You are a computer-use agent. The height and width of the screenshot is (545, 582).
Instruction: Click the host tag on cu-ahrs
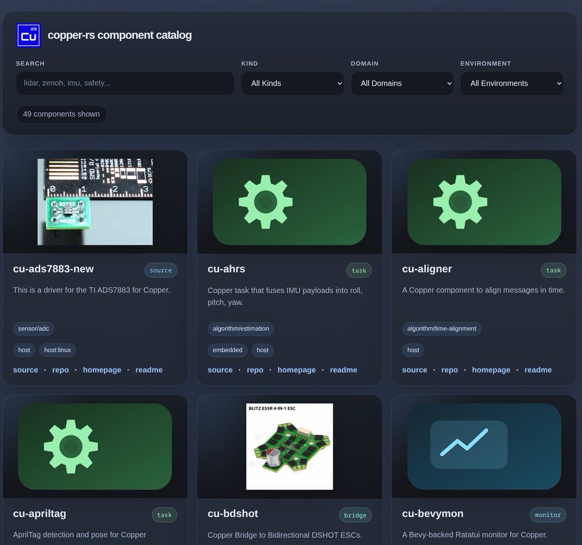[x=263, y=350]
